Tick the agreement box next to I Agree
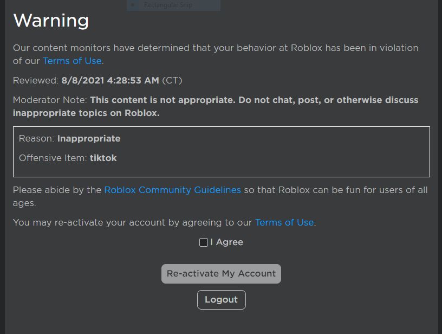 (203, 242)
